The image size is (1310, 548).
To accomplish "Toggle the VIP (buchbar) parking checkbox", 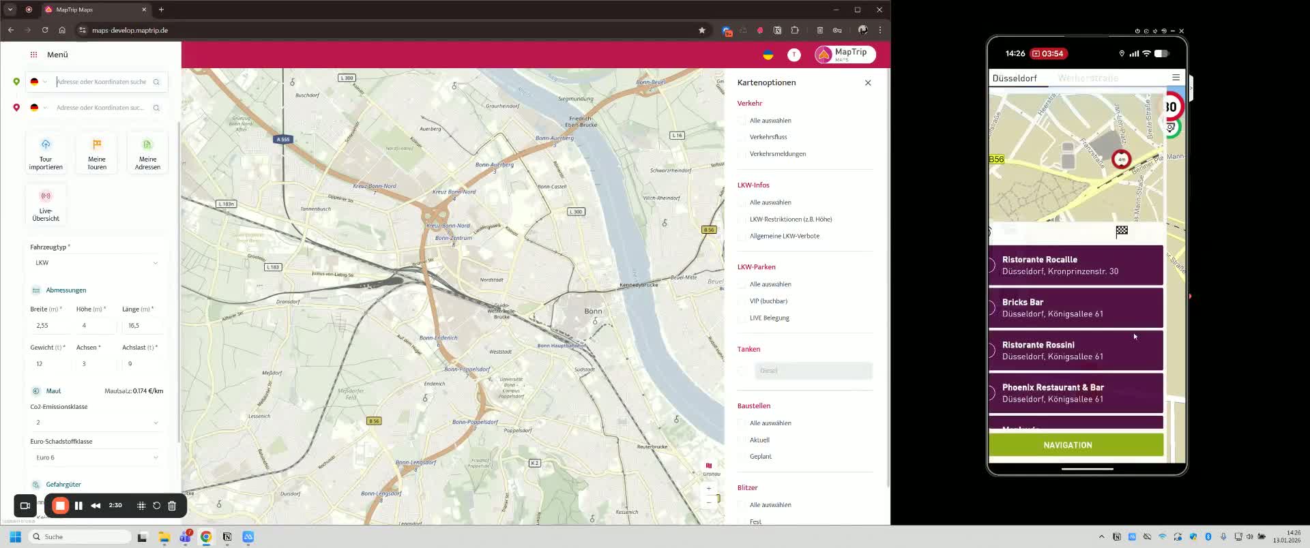I will [742, 301].
